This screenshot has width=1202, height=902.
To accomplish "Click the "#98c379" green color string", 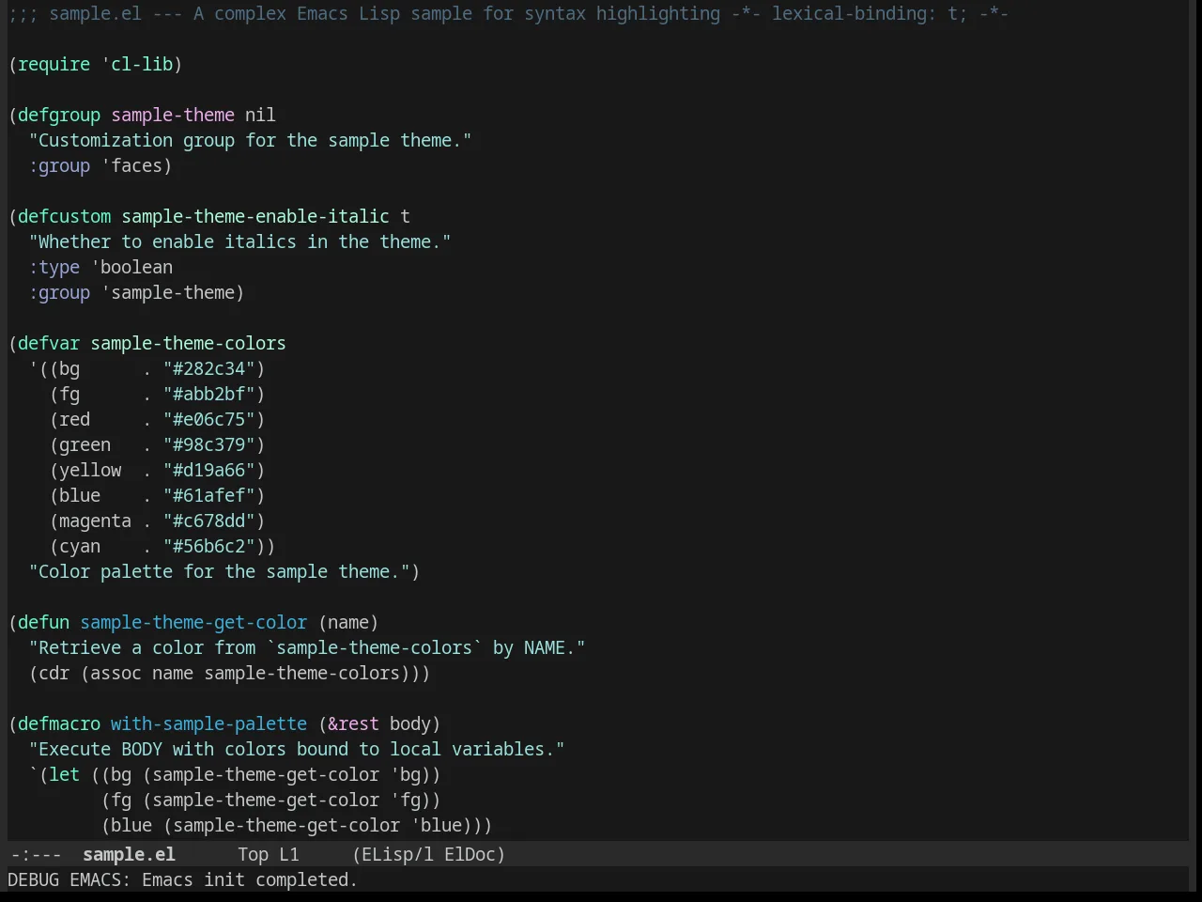I will (209, 444).
